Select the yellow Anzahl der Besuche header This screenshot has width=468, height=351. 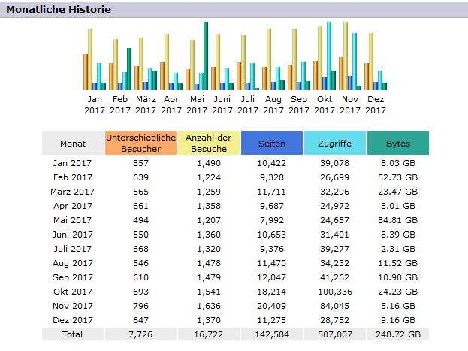click(x=208, y=143)
